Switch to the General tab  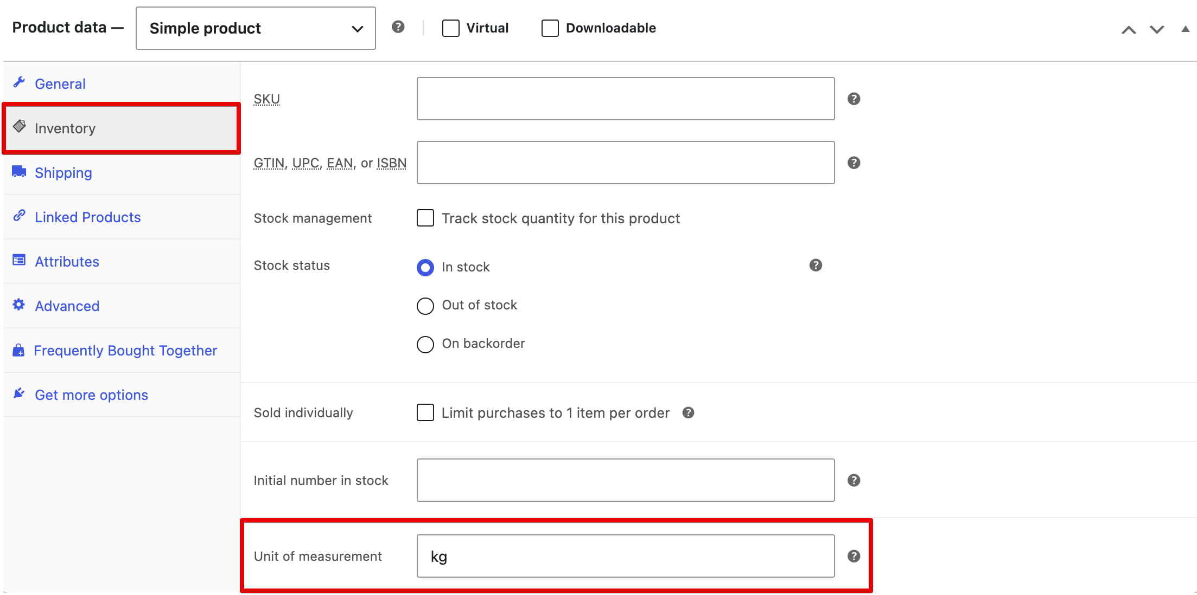pyautogui.click(x=122, y=84)
